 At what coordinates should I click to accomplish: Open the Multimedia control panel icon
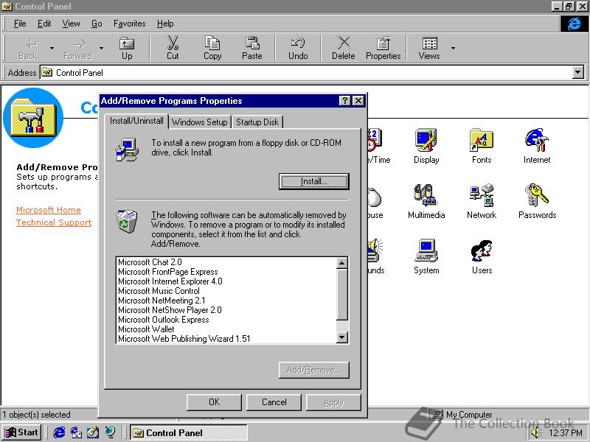click(426, 201)
